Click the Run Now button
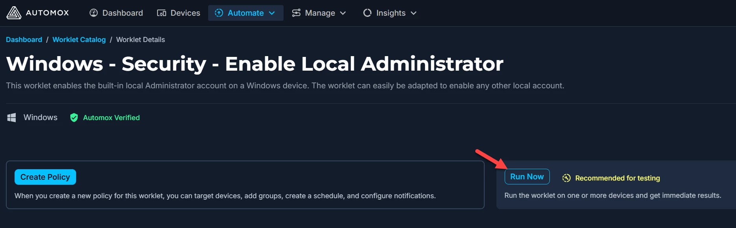 click(527, 177)
